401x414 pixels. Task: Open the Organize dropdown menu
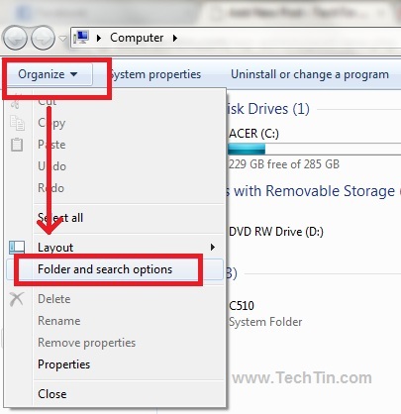point(49,74)
